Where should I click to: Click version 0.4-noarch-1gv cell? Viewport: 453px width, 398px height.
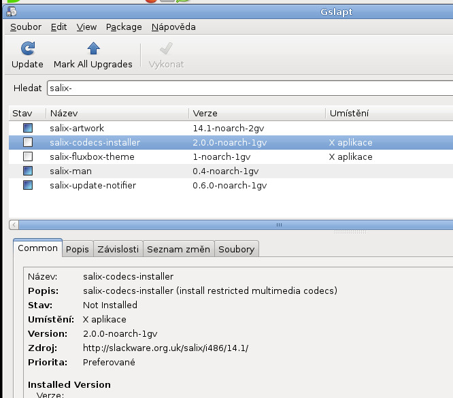[x=226, y=171]
